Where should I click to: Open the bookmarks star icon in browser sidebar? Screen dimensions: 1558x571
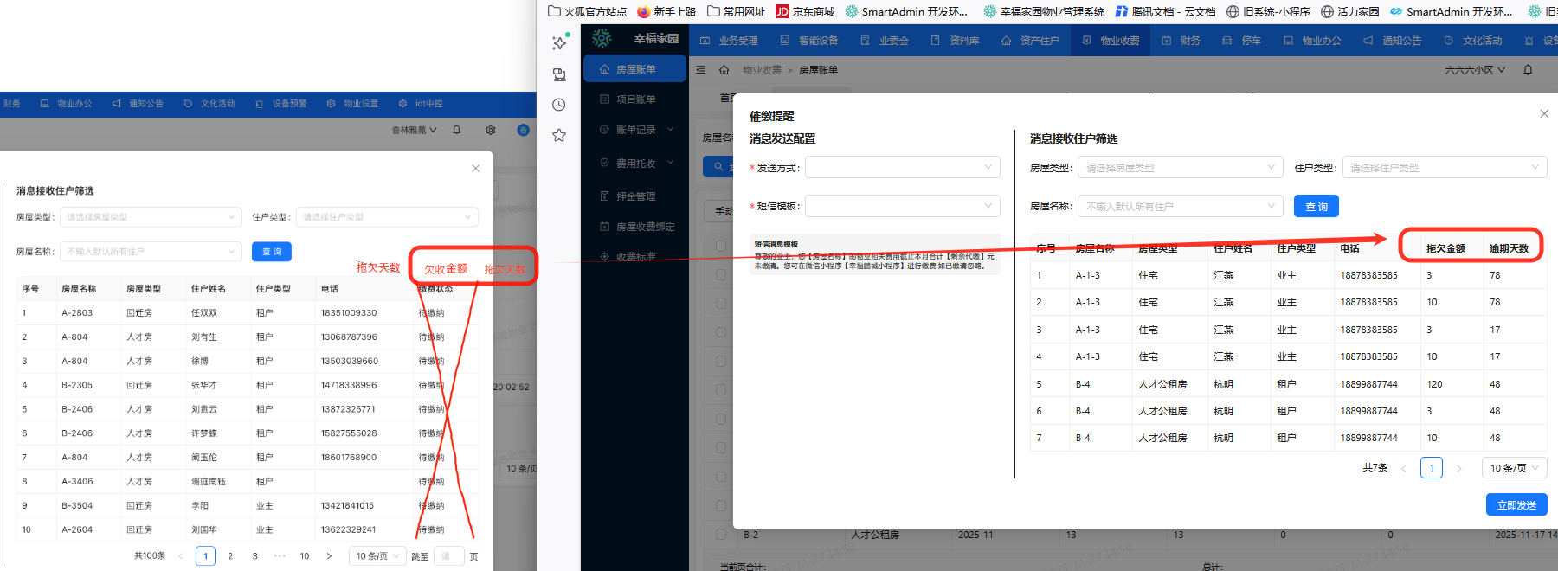coord(559,135)
